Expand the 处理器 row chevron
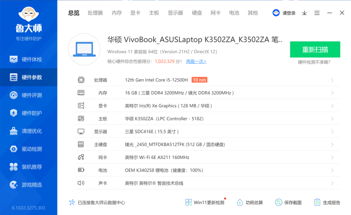The width and height of the screenshot is (351, 215). pos(332,80)
